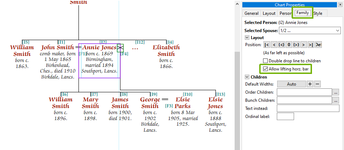This screenshot has height=150, width=344.
Task: Click the '(<)' position button
Action: [x=281, y=45]
